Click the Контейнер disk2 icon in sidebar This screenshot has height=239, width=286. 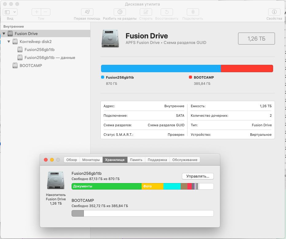point(15,41)
